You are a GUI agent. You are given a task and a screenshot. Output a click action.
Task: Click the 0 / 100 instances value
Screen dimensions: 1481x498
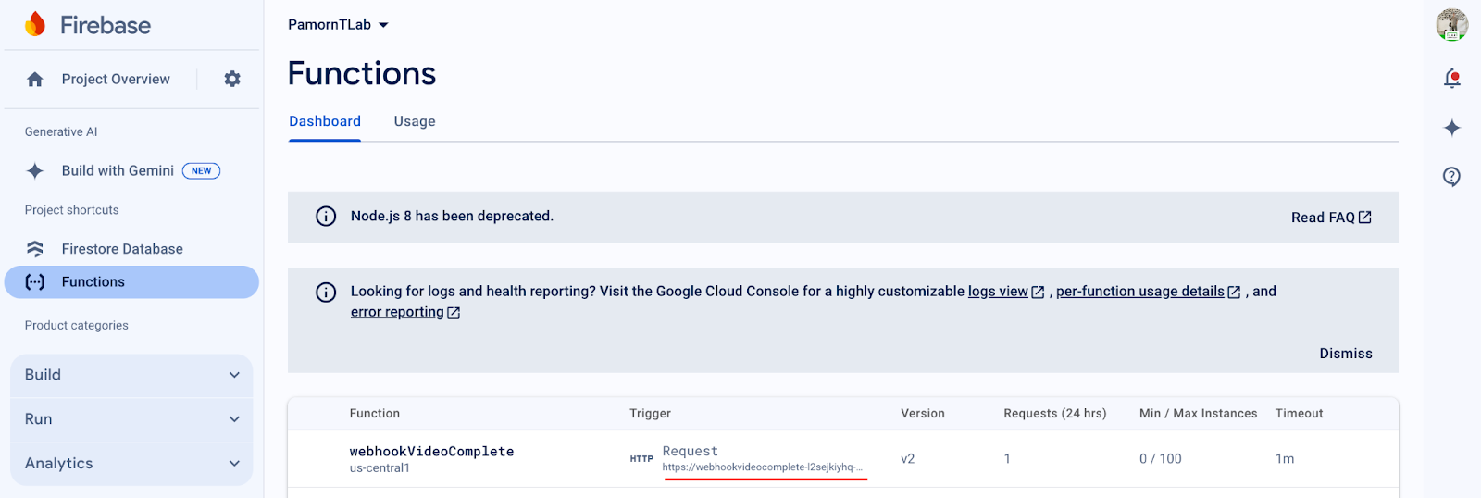[1161, 459]
